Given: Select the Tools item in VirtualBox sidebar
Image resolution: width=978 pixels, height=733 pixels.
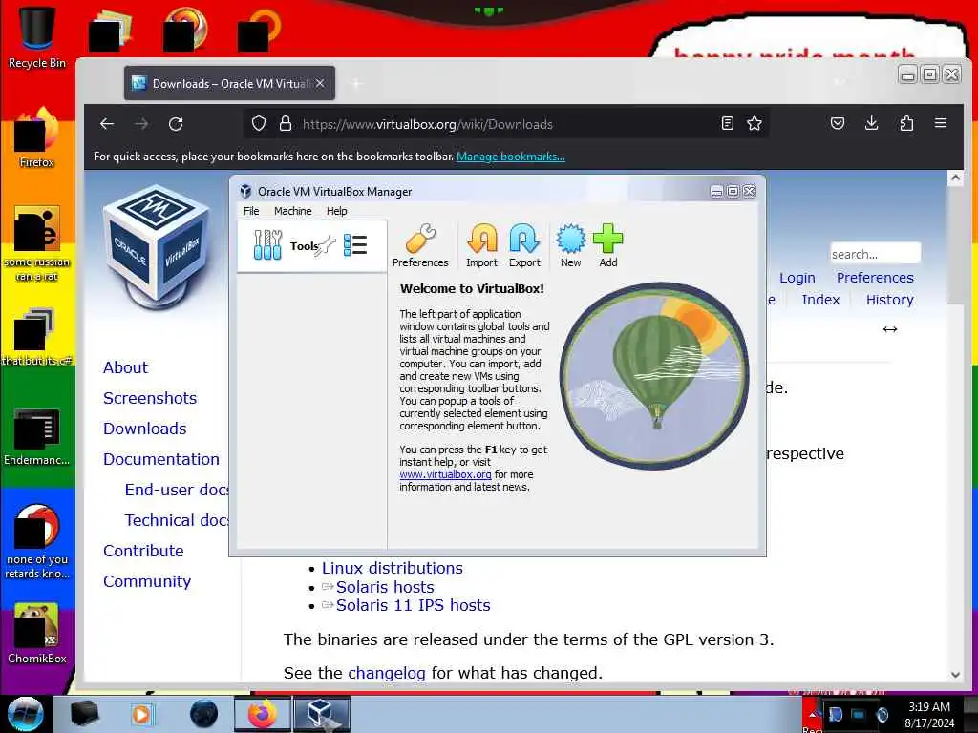Looking at the screenshot, I should coord(312,245).
